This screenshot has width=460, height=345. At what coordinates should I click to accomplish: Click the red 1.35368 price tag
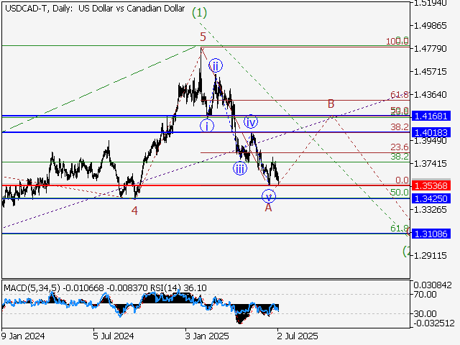coord(431,185)
